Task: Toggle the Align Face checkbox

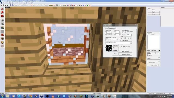Action: point(127,47)
